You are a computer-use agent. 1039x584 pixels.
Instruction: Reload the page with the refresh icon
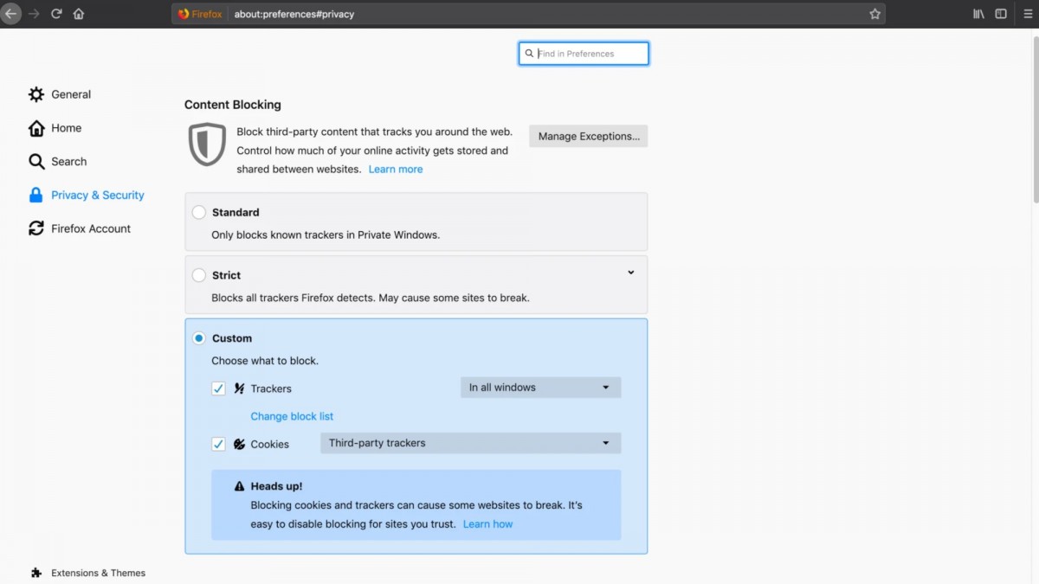point(56,14)
